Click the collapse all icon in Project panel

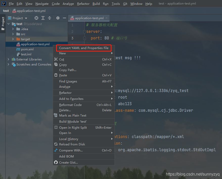[x=50, y=18]
